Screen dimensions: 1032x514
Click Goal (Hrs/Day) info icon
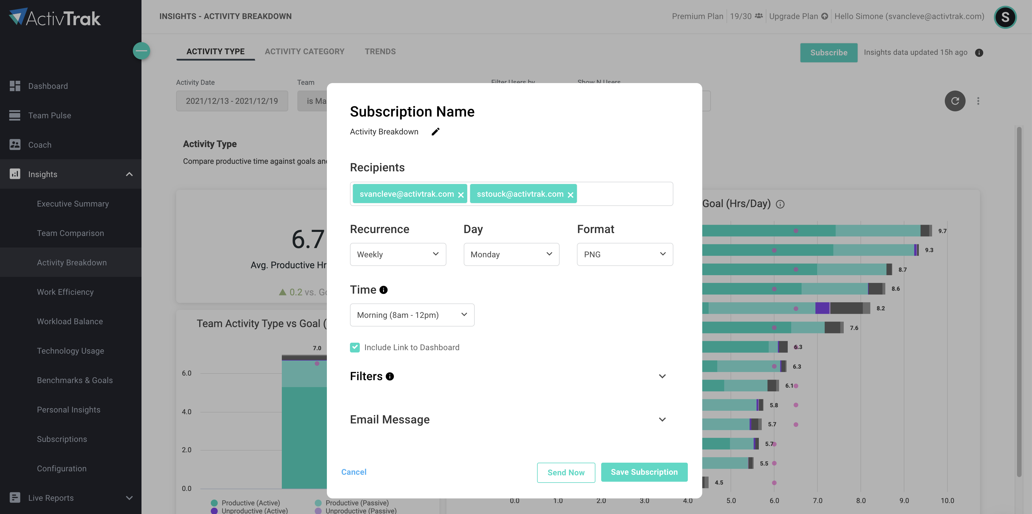pos(780,204)
